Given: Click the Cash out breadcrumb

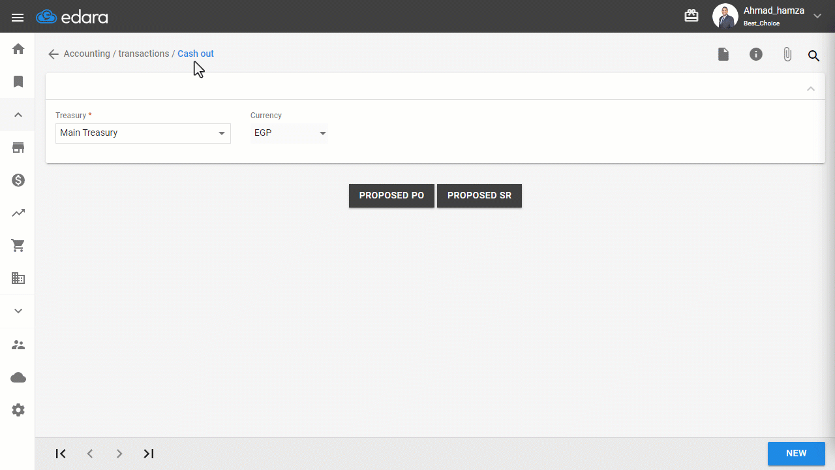Looking at the screenshot, I should tap(196, 54).
